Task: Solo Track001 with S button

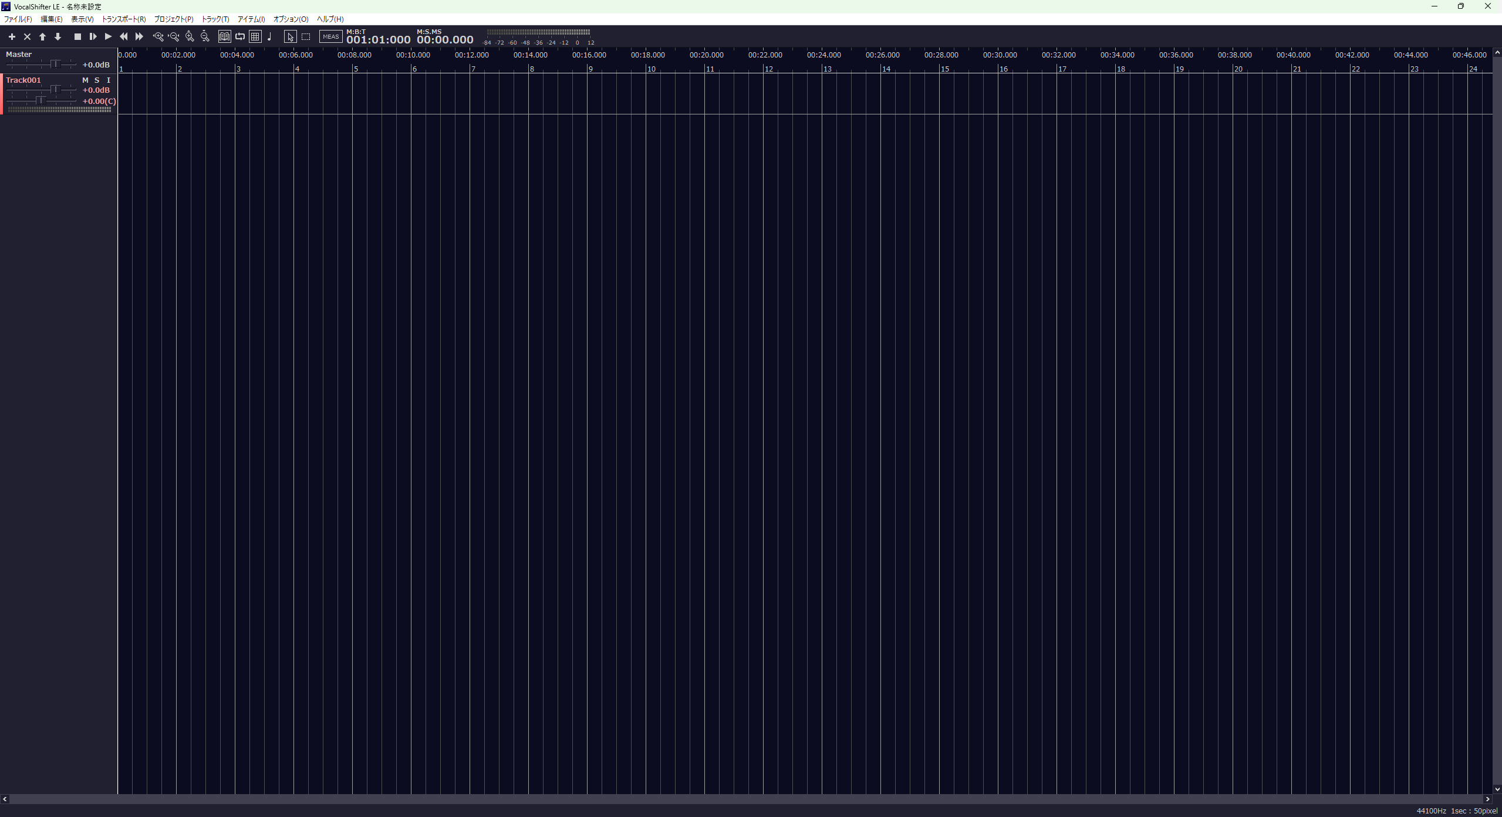Action: [x=97, y=80]
